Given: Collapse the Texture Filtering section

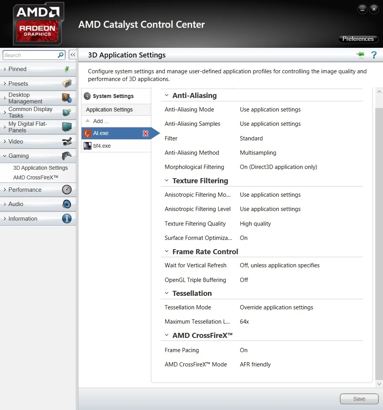Looking at the screenshot, I should [167, 181].
